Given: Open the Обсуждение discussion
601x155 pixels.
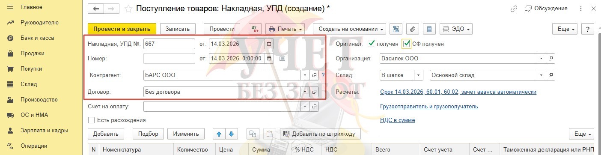Looking at the screenshot, I should click(546, 9).
